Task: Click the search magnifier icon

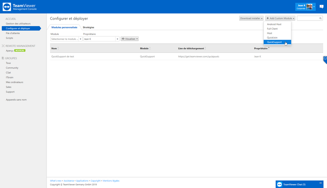Action: coord(320,18)
